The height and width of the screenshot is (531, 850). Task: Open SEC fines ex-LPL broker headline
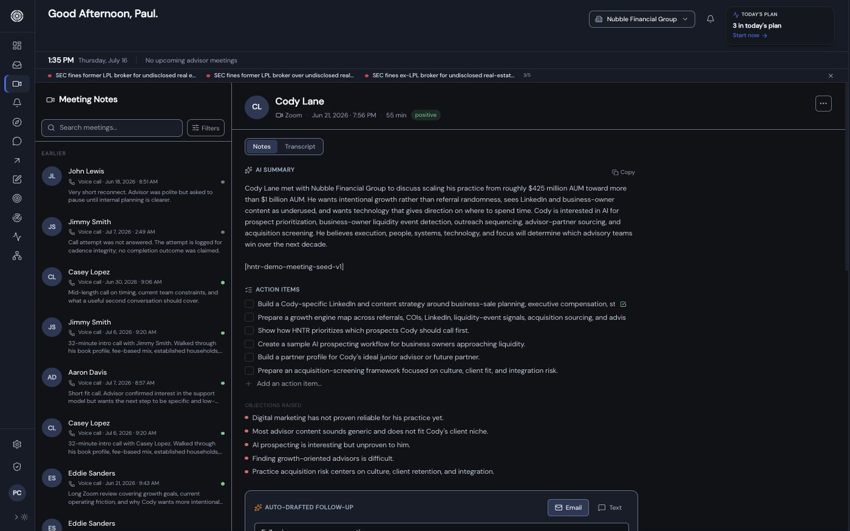click(x=440, y=76)
